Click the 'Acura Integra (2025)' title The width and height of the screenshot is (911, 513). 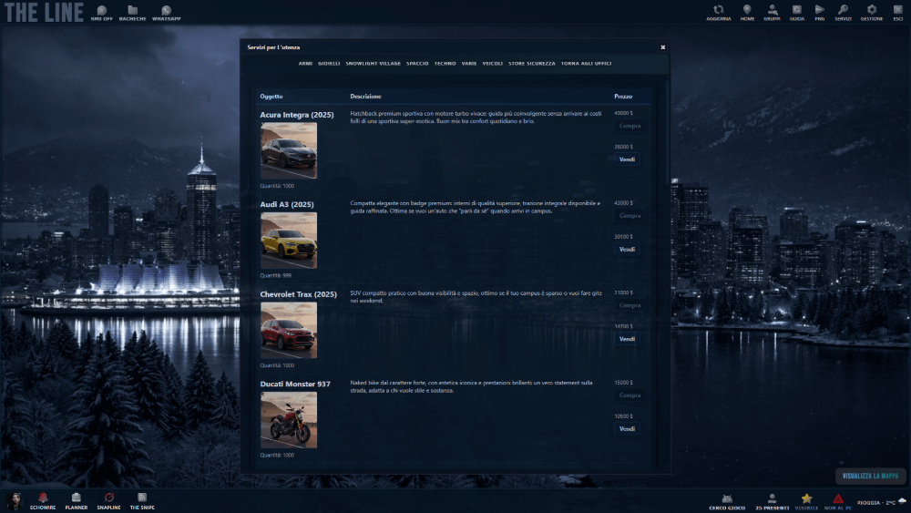click(297, 115)
